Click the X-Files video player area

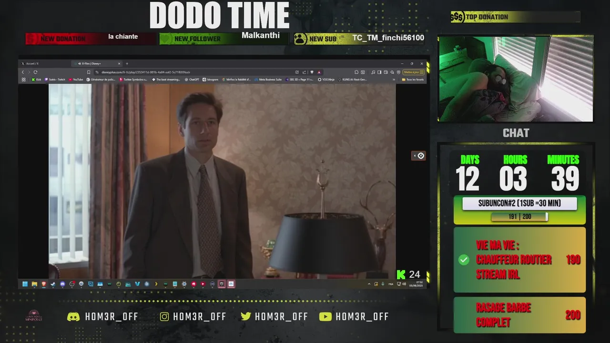tap(222, 181)
